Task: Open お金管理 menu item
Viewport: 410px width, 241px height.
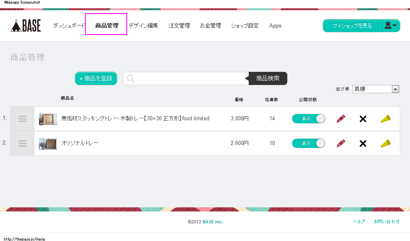Action: (x=211, y=25)
